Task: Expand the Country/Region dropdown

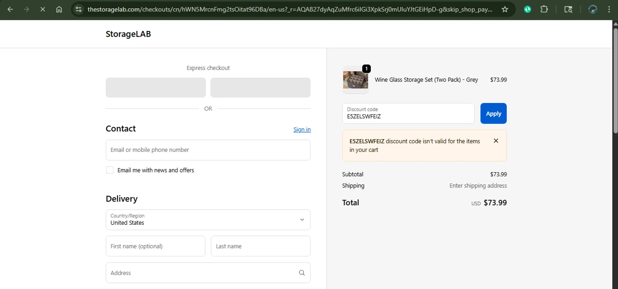Action: point(208,220)
